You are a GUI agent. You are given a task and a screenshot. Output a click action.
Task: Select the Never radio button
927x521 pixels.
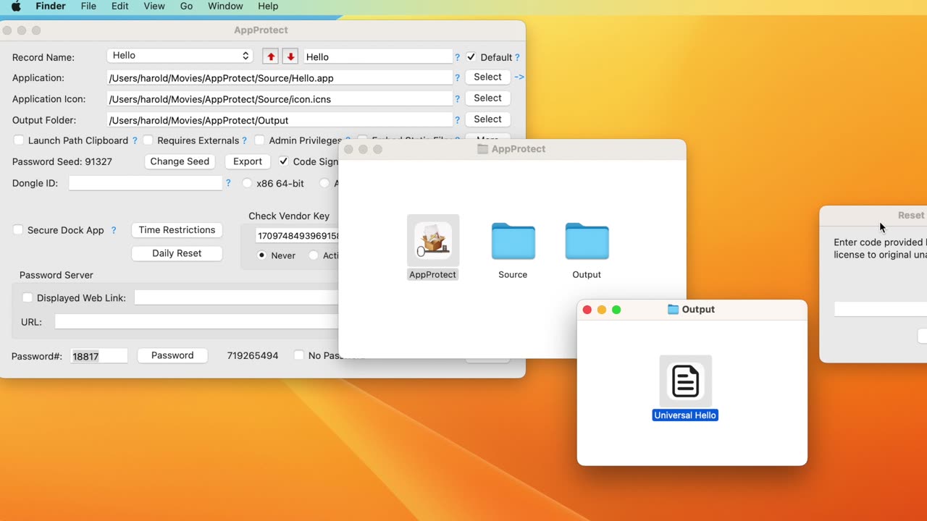pyautogui.click(x=262, y=255)
